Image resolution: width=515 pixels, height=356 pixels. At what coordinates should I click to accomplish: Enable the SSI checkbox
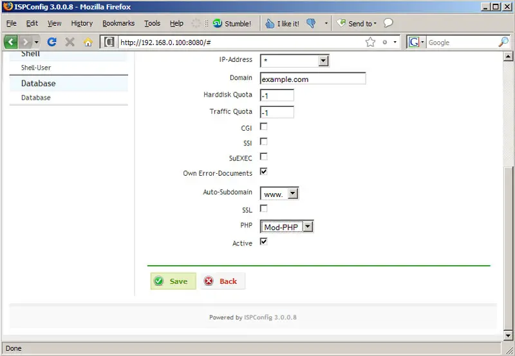point(263,142)
